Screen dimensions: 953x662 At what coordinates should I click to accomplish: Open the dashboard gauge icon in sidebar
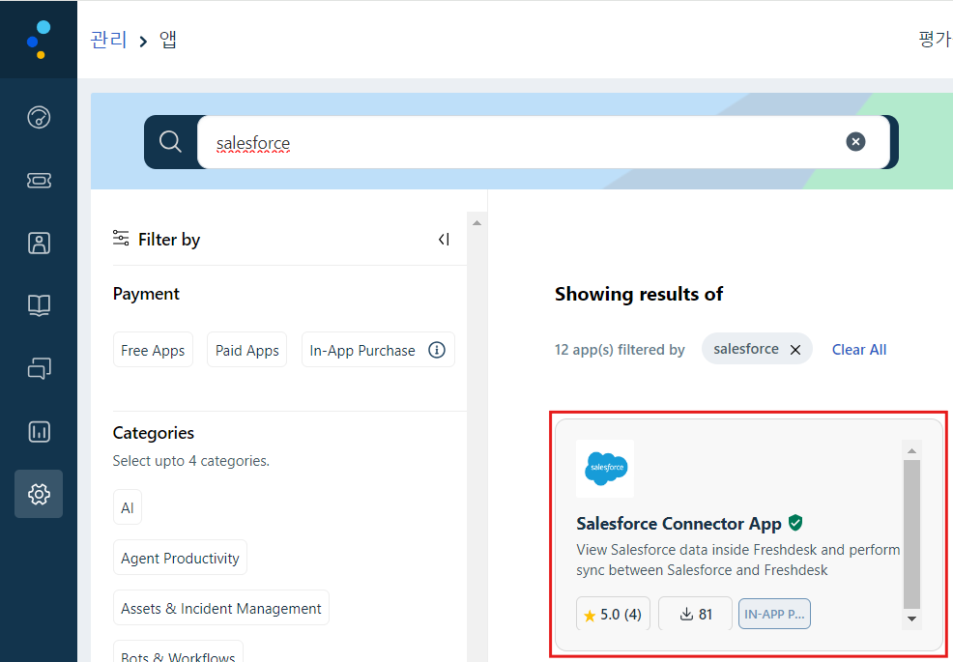click(x=39, y=117)
